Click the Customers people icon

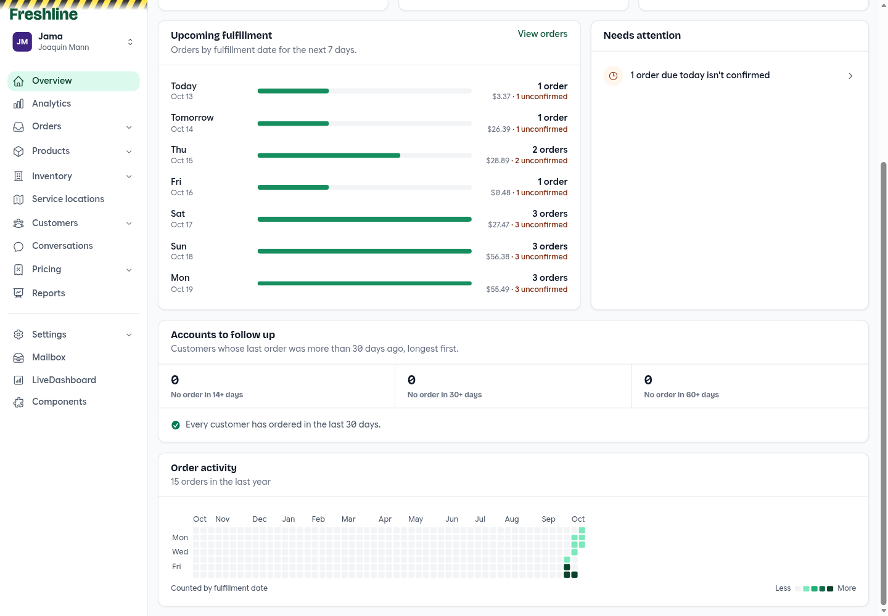(x=18, y=223)
